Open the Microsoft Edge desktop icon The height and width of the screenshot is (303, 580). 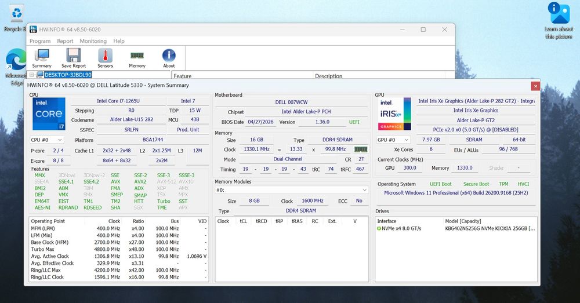pyautogui.click(x=16, y=67)
